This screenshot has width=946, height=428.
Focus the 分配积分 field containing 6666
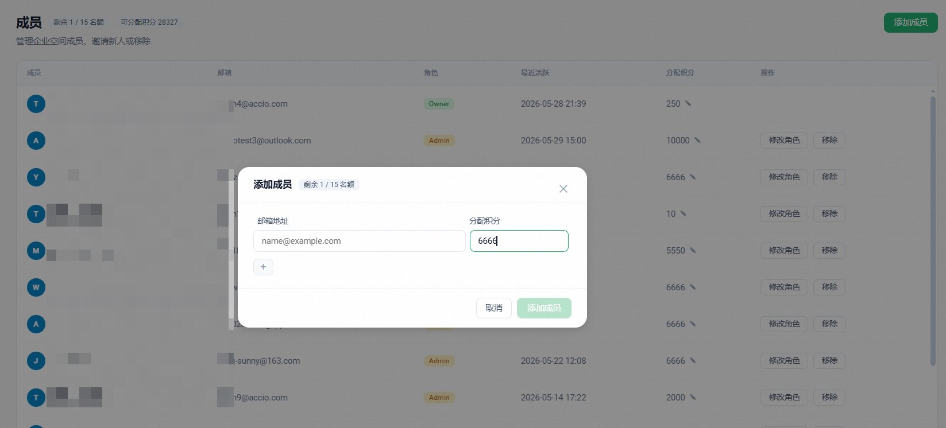tap(519, 241)
